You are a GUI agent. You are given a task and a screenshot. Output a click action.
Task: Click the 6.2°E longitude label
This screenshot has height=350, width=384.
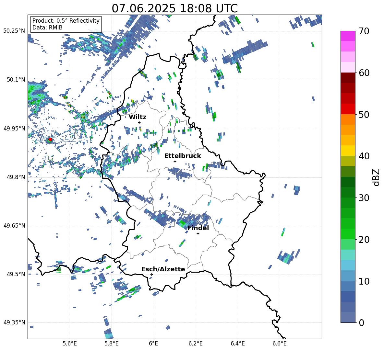pos(196,344)
